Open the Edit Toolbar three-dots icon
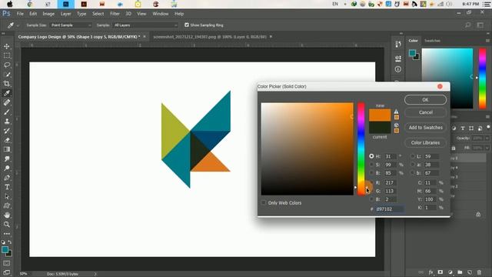 pyautogui.click(x=7, y=234)
